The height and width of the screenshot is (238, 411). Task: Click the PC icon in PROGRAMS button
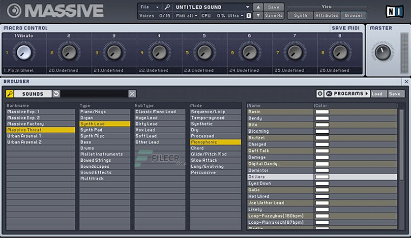[x=329, y=93]
